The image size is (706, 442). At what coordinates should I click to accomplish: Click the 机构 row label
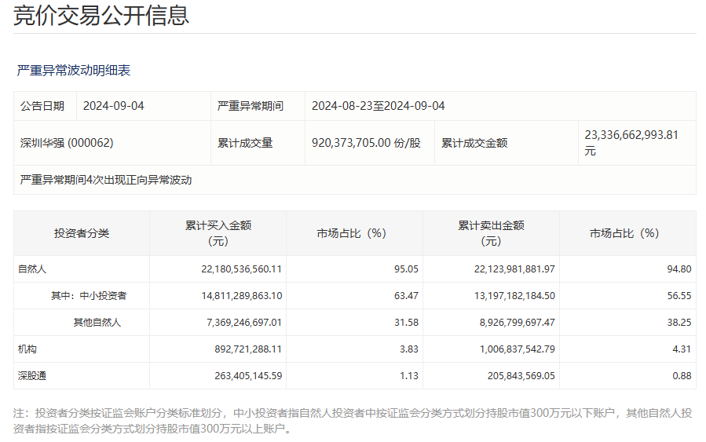[x=27, y=349]
